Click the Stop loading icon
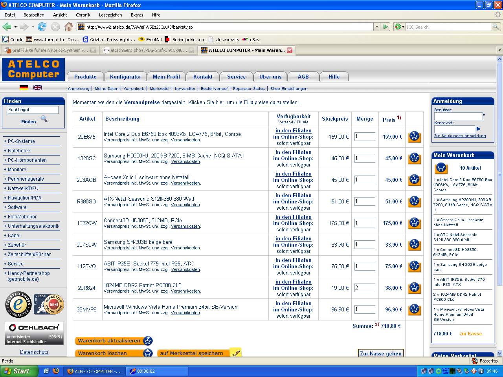Screen dimensions: 503x377 [x=55, y=27]
